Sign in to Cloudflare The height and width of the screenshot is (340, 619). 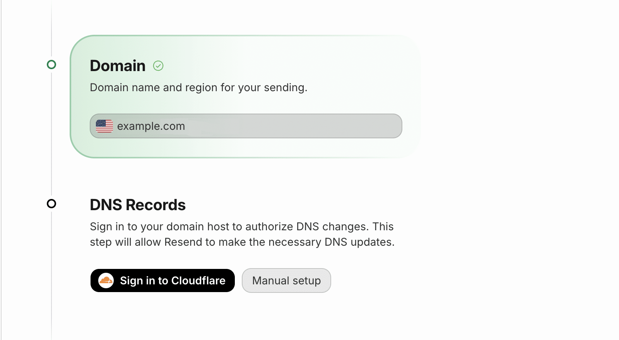coord(162,280)
